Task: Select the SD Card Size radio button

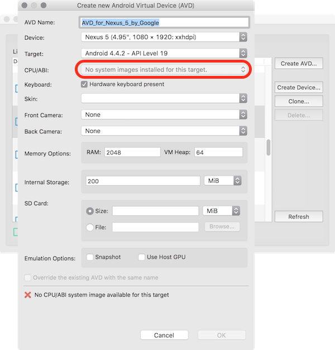Action: [x=90, y=211]
